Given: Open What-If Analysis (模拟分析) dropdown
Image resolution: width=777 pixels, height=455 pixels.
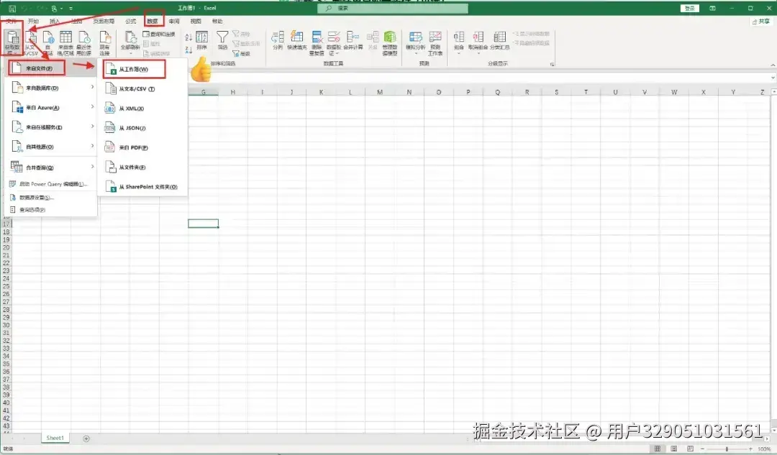Looking at the screenshot, I should coord(415,42).
